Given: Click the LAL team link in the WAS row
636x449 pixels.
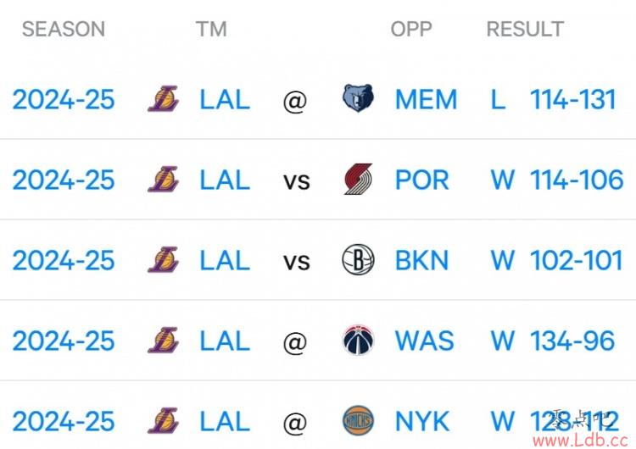Looking at the screenshot, I should [x=225, y=341].
